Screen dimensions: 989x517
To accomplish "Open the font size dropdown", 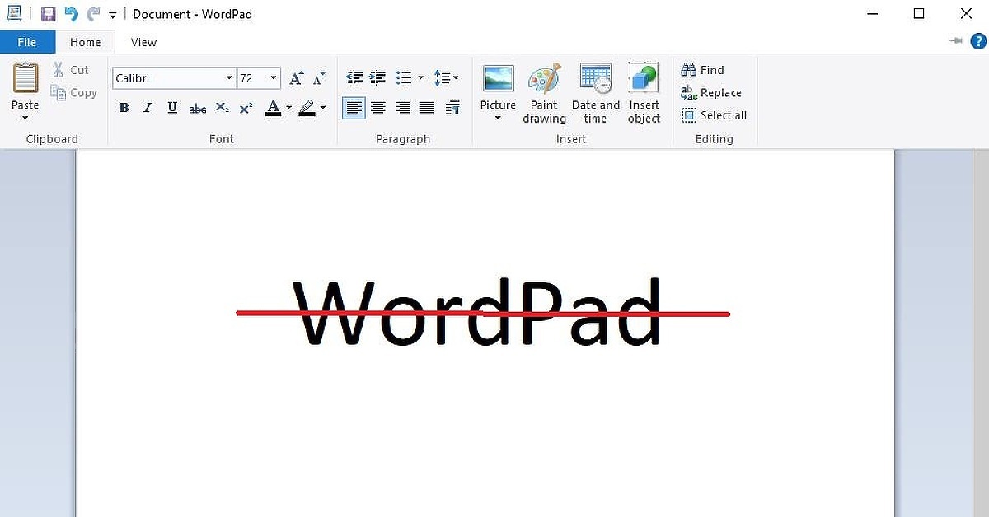I will (x=273, y=77).
